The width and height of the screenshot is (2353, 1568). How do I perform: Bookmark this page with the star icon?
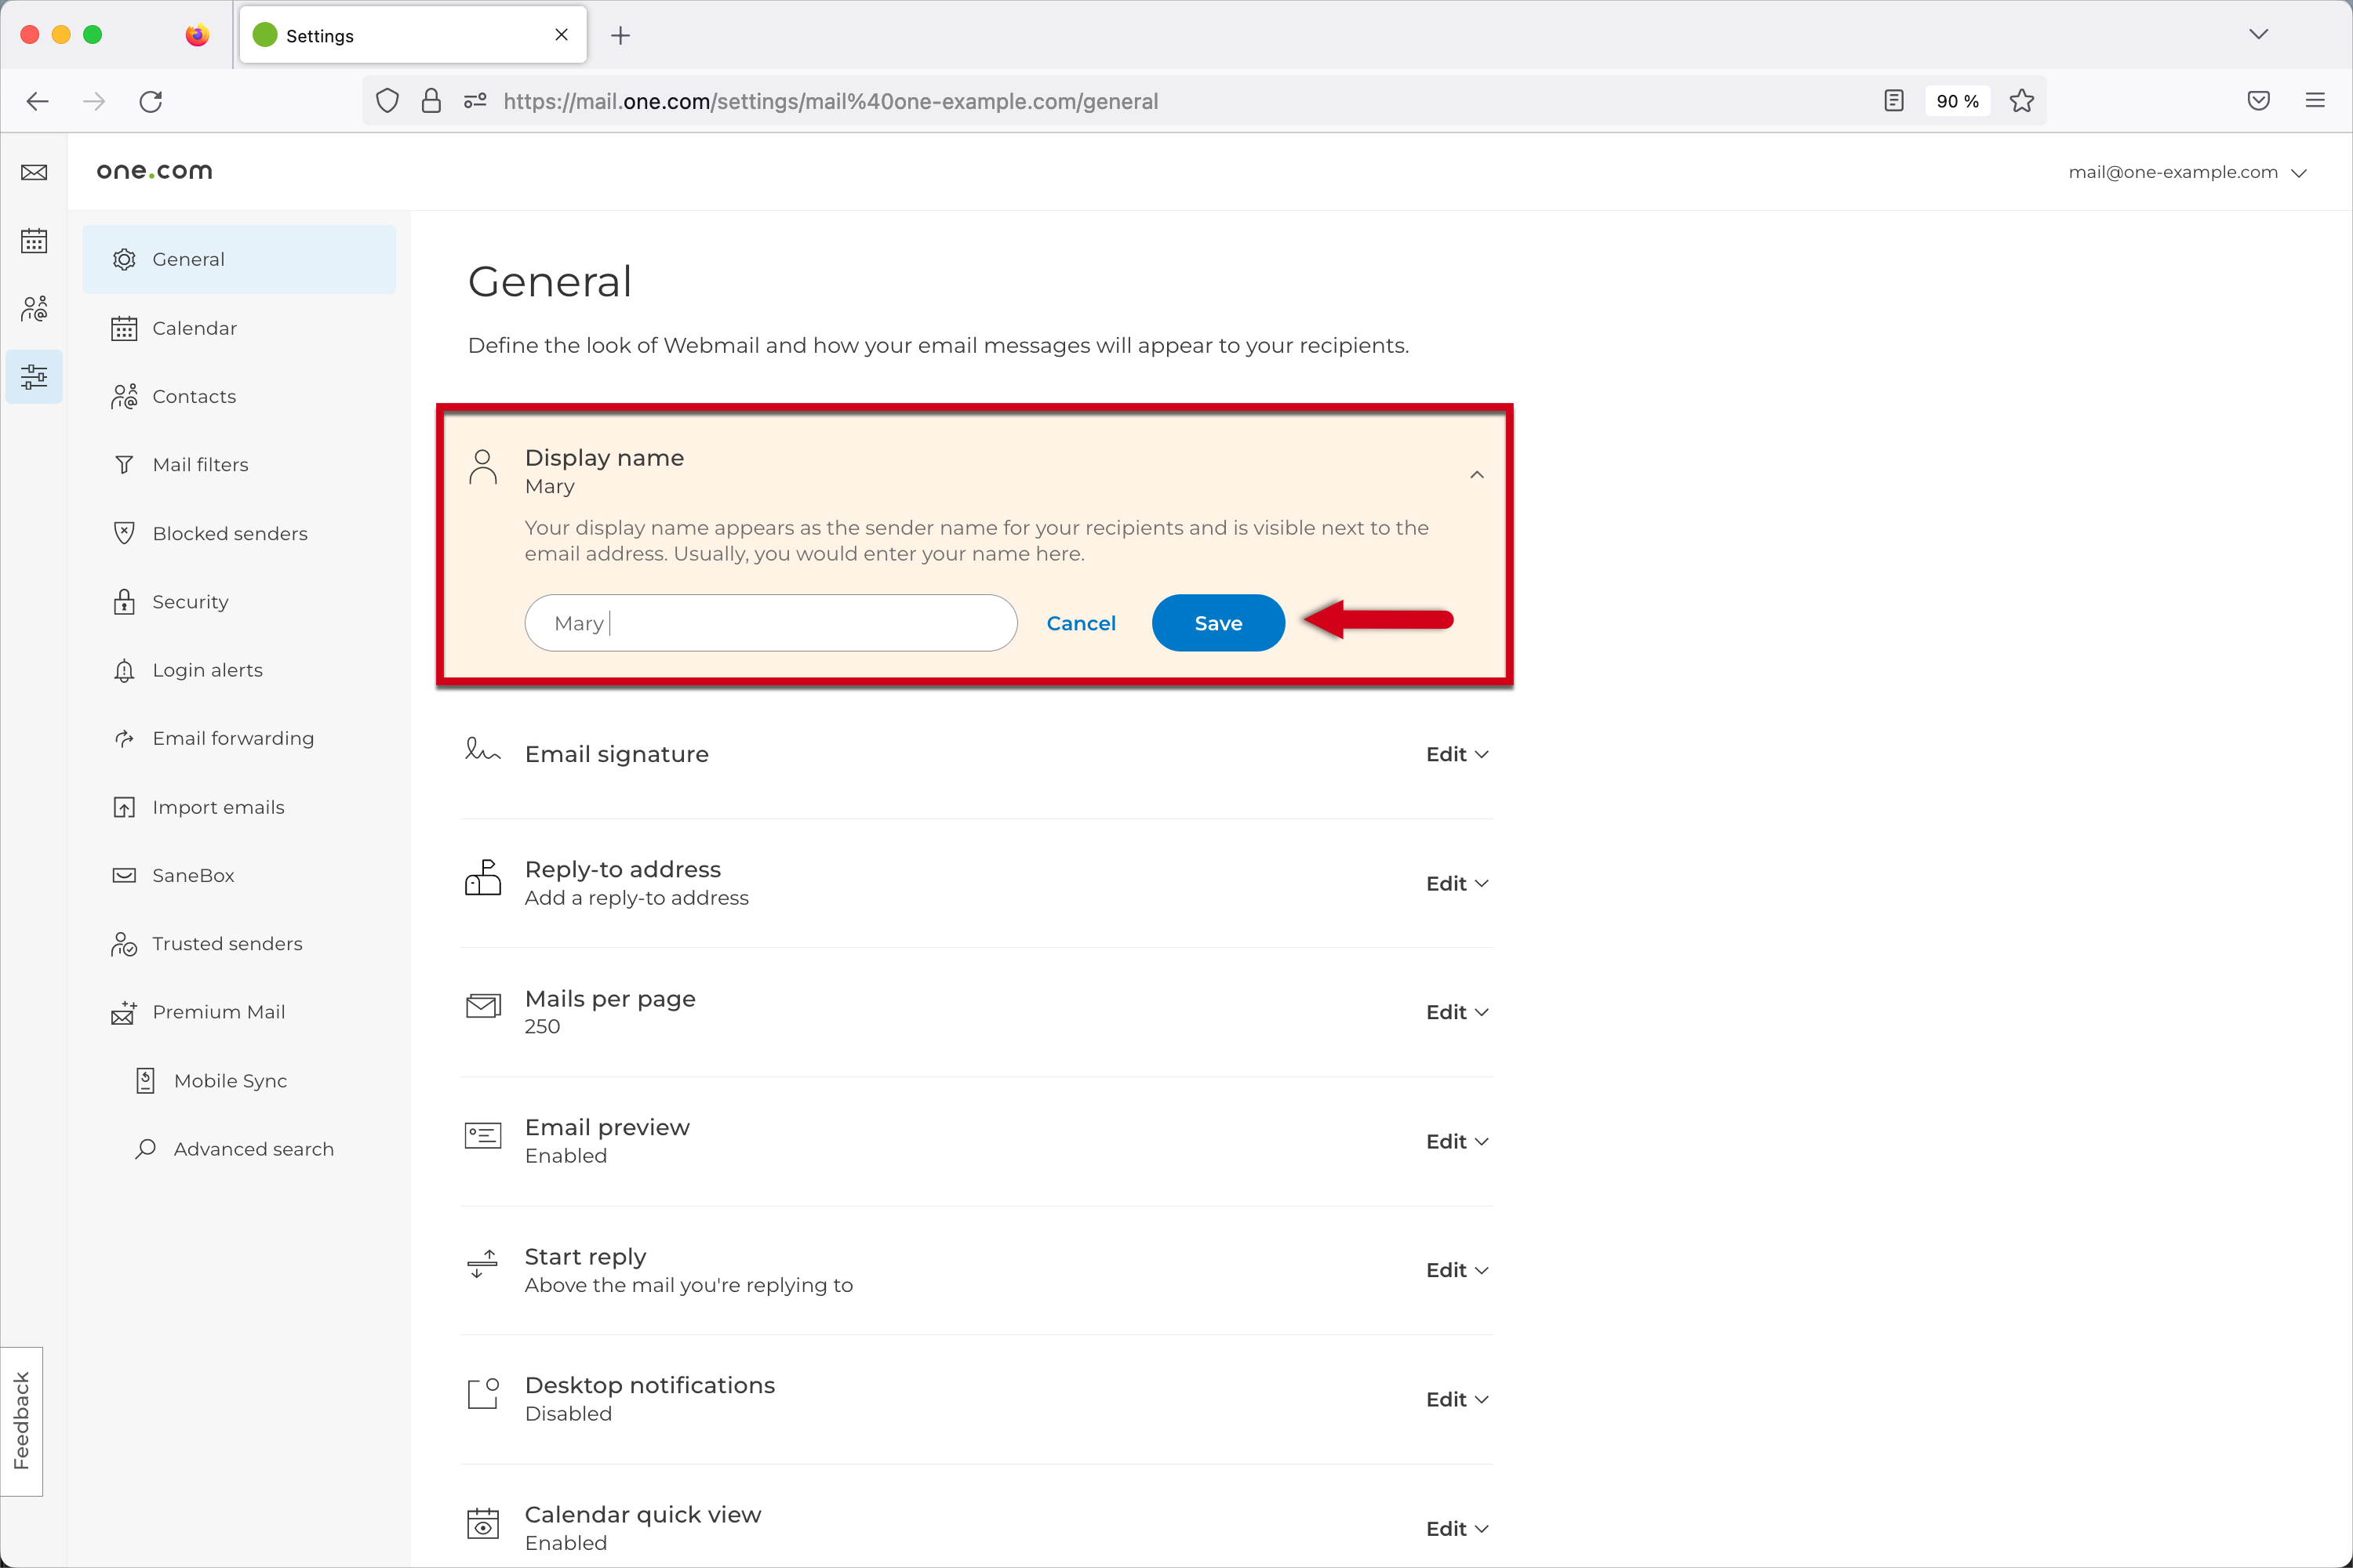[2021, 101]
